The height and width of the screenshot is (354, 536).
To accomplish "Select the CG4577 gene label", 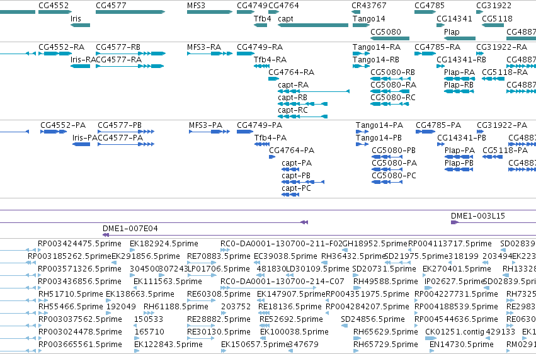I will (111, 6).
